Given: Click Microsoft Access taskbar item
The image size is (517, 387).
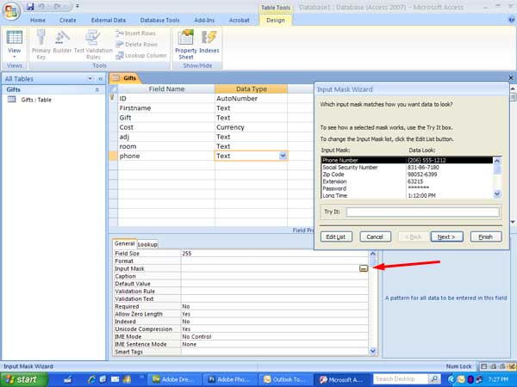Looking at the screenshot, I should [x=342, y=380].
